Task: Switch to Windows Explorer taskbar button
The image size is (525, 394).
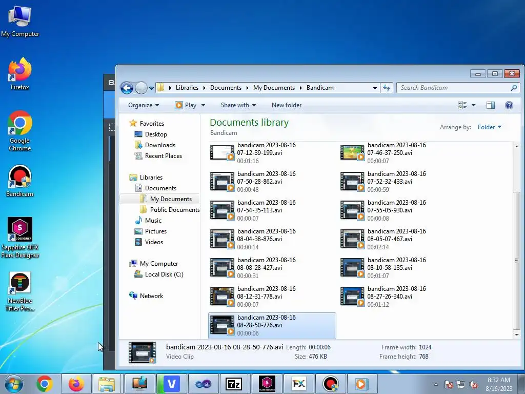Action: coord(107,384)
